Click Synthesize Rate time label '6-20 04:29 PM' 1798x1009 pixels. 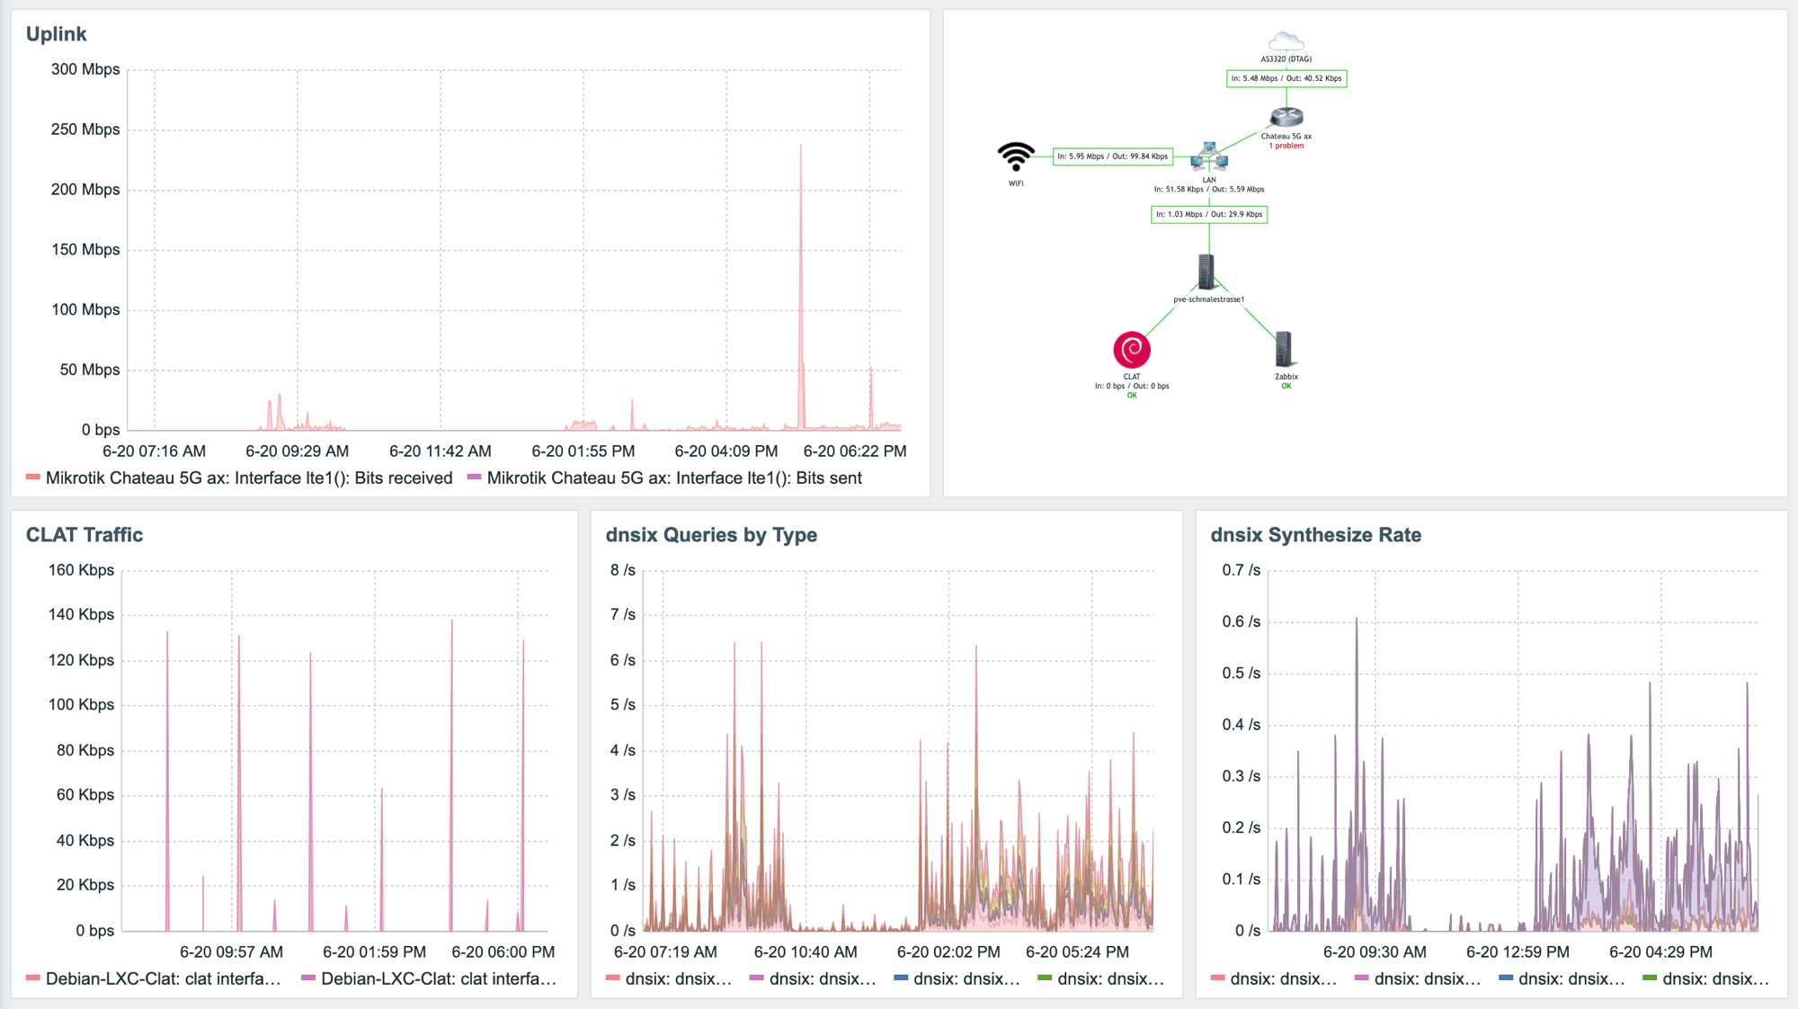(x=1660, y=952)
